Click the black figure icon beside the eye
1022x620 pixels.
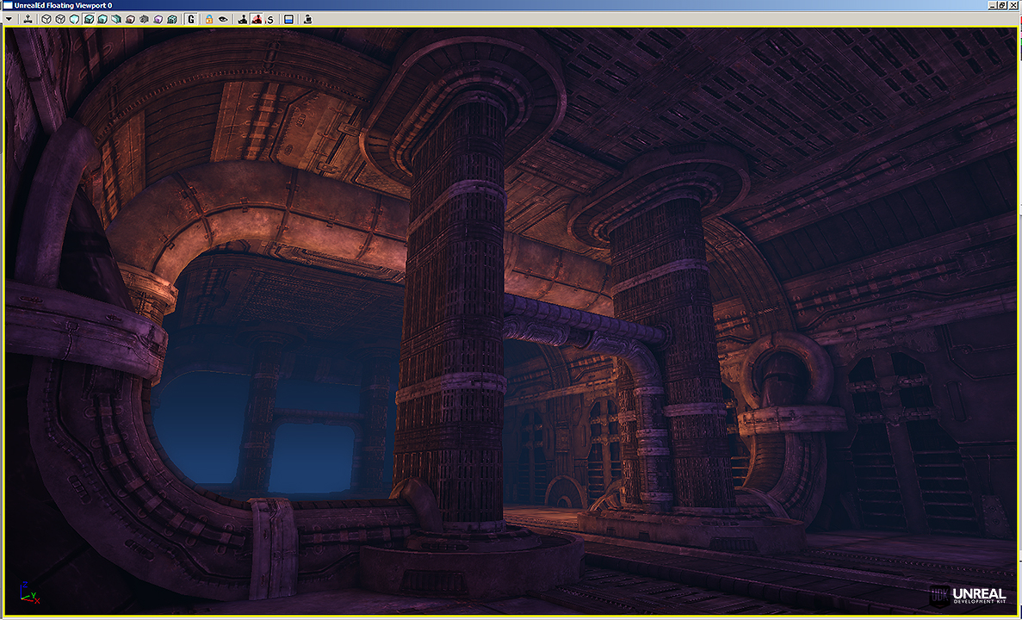click(x=243, y=20)
